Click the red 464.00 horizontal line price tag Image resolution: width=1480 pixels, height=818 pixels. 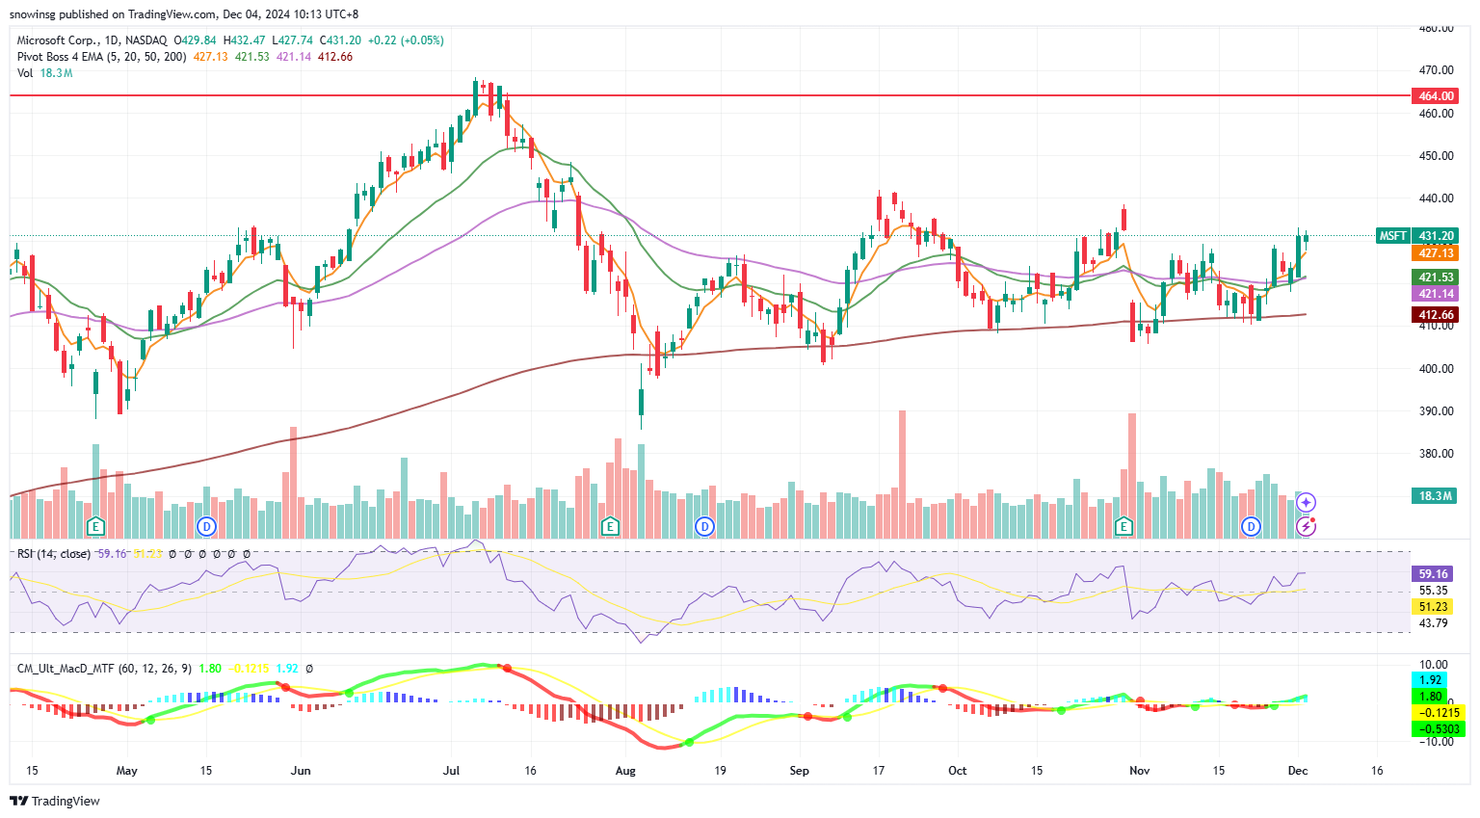[x=1436, y=96]
